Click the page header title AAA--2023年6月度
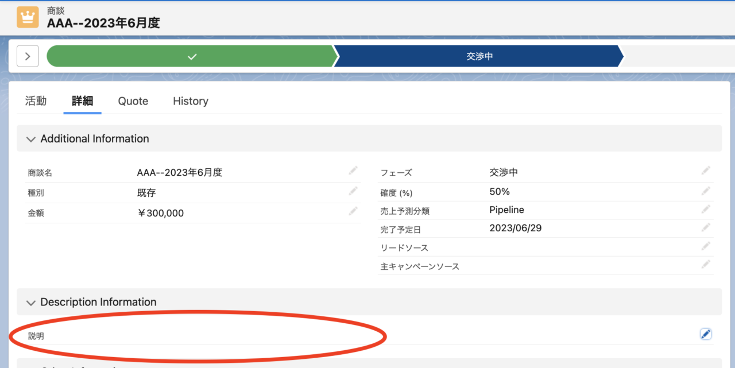Image resolution: width=735 pixels, height=368 pixels. pyautogui.click(x=103, y=23)
